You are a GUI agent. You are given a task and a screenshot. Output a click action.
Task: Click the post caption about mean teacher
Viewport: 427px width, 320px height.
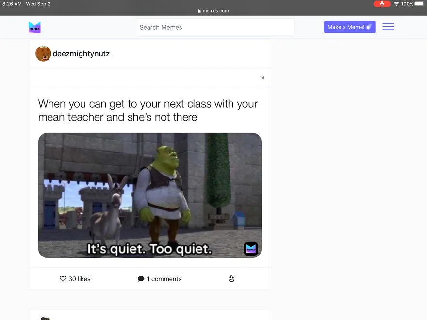point(148,111)
